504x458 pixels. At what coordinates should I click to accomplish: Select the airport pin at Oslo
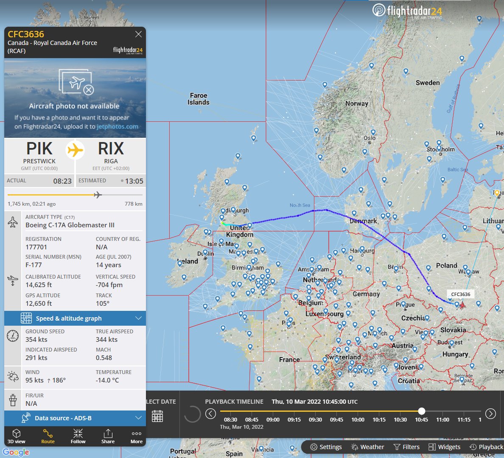tap(373, 132)
